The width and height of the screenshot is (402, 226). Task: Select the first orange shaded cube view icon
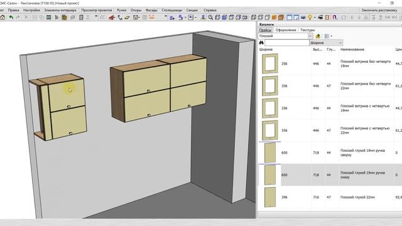click(x=274, y=18)
